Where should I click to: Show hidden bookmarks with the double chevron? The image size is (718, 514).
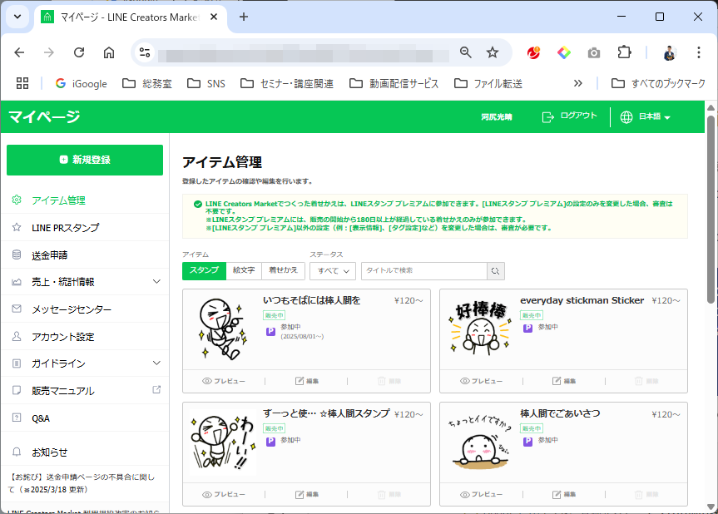tap(578, 83)
